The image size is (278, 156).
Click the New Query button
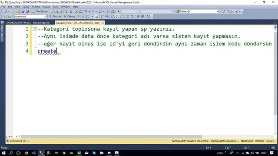(40, 11)
